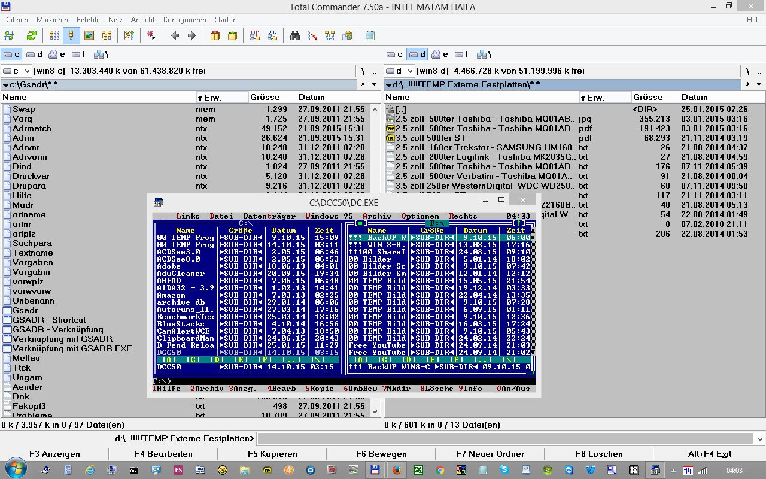Select drive f in right drive bar

pyautogui.click(x=463, y=54)
